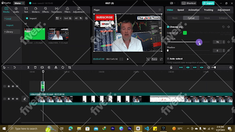Switch to the Speed tab
Viewport: 235px width, 132px height.
[x=181, y=10]
